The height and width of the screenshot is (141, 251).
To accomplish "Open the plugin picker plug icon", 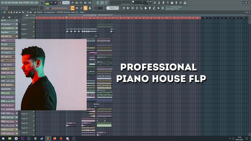I will tap(150, 8).
